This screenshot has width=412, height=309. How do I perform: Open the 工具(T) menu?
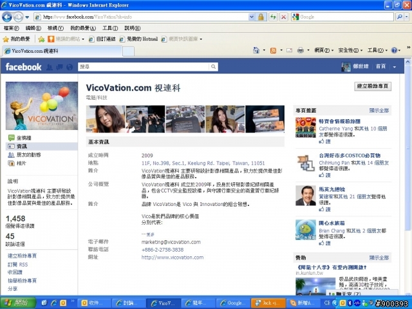click(x=110, y=28)
